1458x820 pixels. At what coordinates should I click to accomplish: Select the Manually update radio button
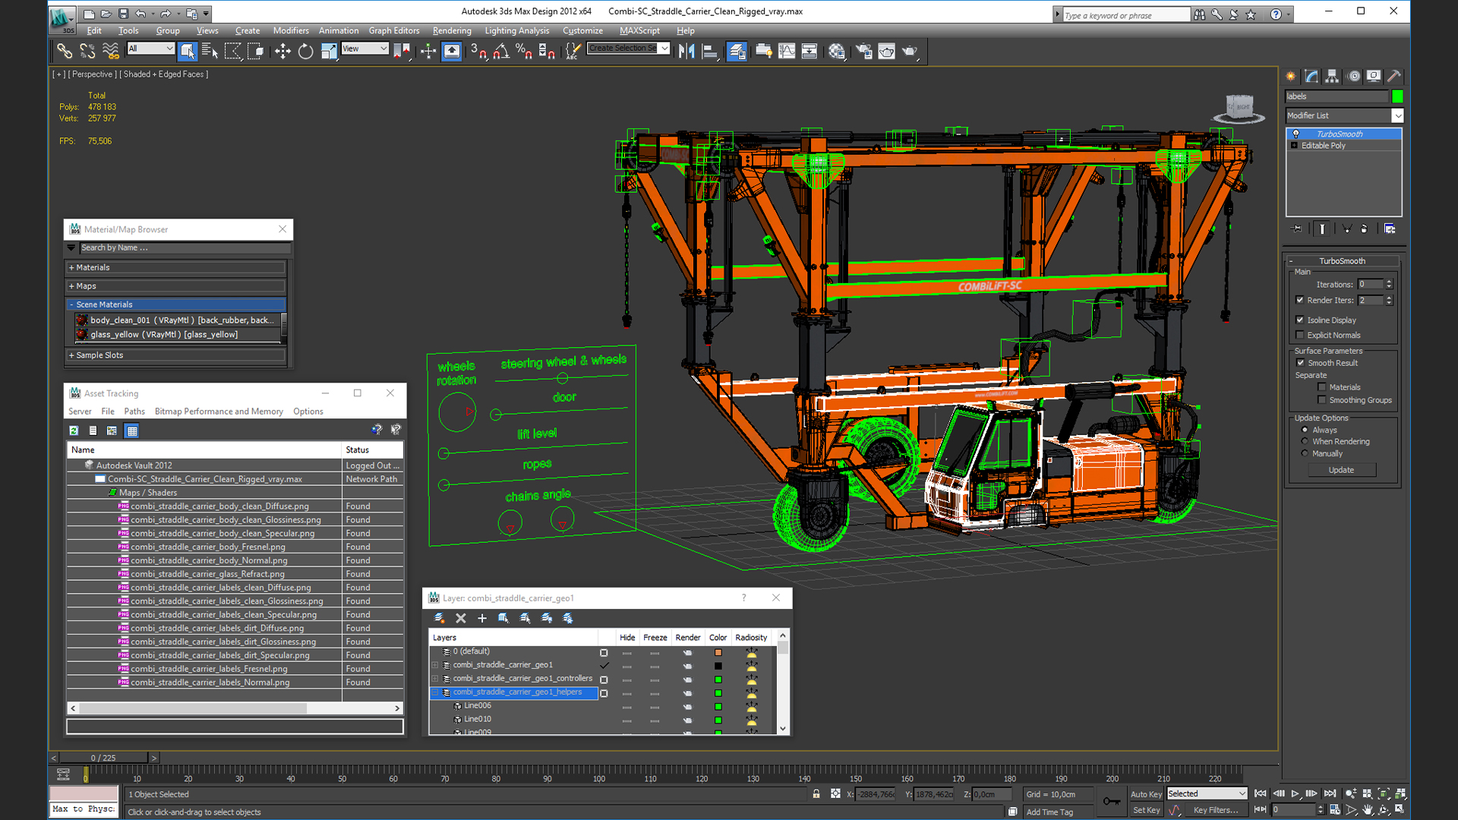(1305, 453)
